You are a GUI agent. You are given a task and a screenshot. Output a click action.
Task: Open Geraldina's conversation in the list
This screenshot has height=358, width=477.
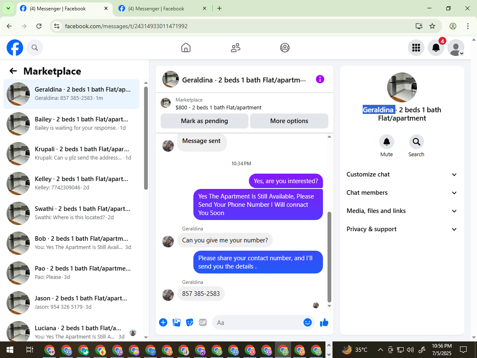tap(72, 94)
